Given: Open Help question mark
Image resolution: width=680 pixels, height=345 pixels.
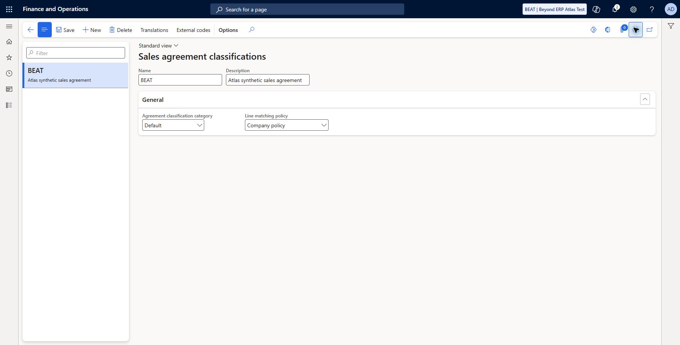Looking at the screenshot, I should point(652,9).
